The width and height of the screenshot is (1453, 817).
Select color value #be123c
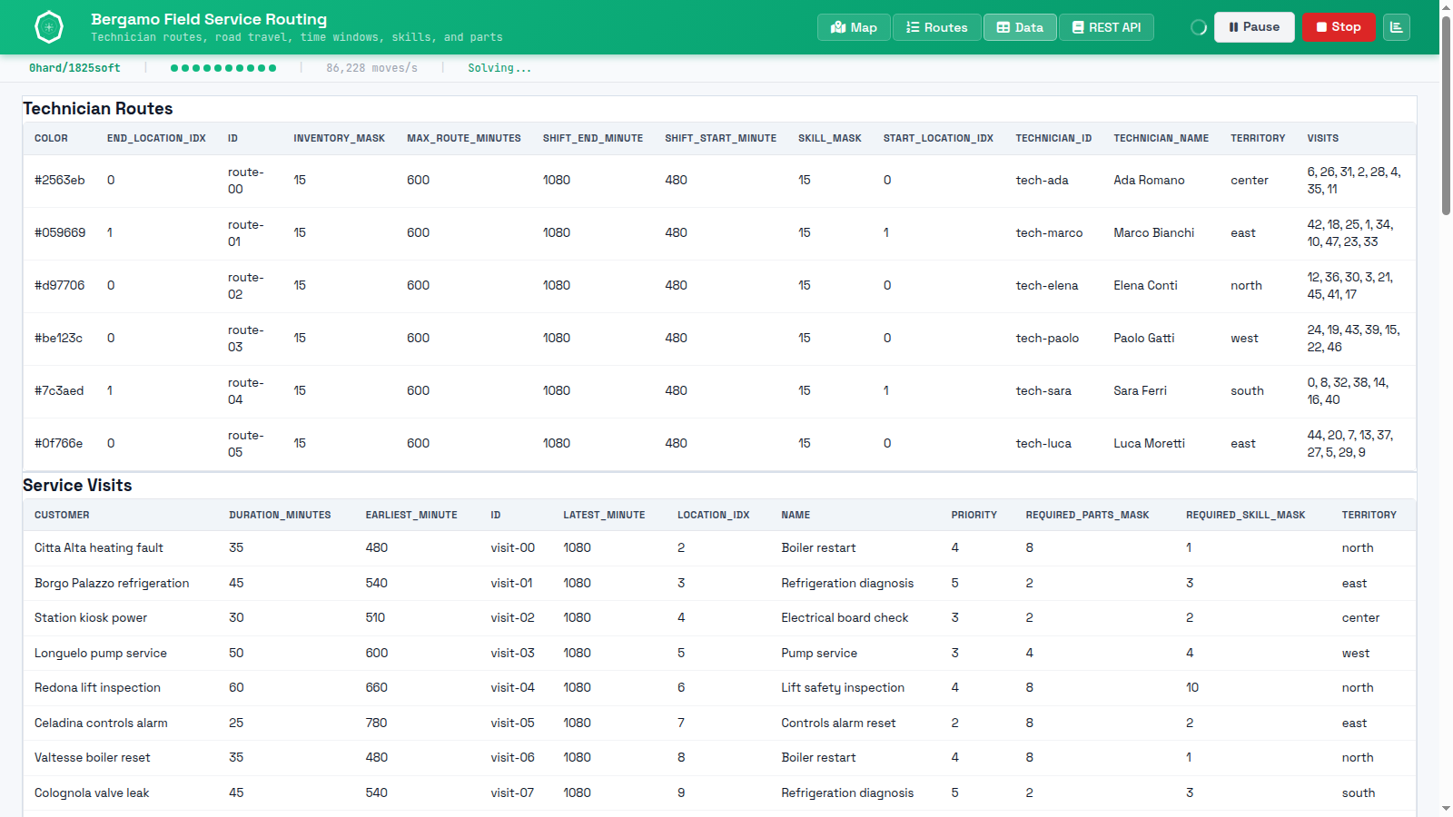(x=59, y=339)
